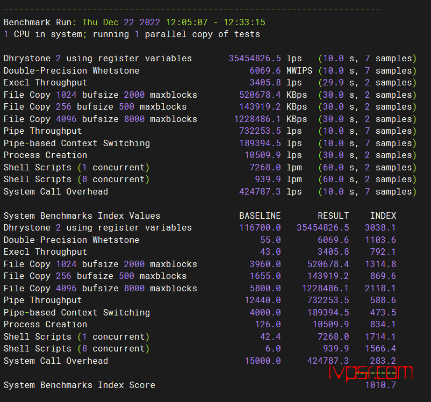Click baseline value '126.0'
Viewport: 431px width, 402px height.
click(268, 325)
